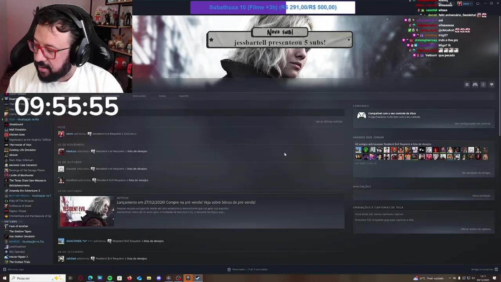Select 911 Operator game

click(17, 252)
